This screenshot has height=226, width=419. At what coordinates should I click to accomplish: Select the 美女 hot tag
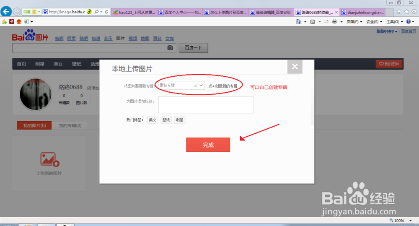pyautogui.click(x=153, y=120)
